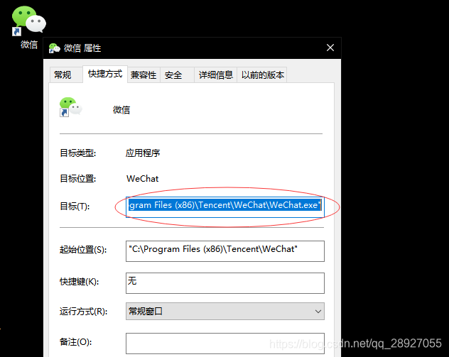This screenshot has height=357, width=449.
Task: Open the 详细信息 tab
Action: point(216,75)
